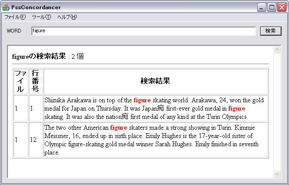Click the WORD search input field
The height and width of the screenshot is (185, 289).
(x=143, y=31)
